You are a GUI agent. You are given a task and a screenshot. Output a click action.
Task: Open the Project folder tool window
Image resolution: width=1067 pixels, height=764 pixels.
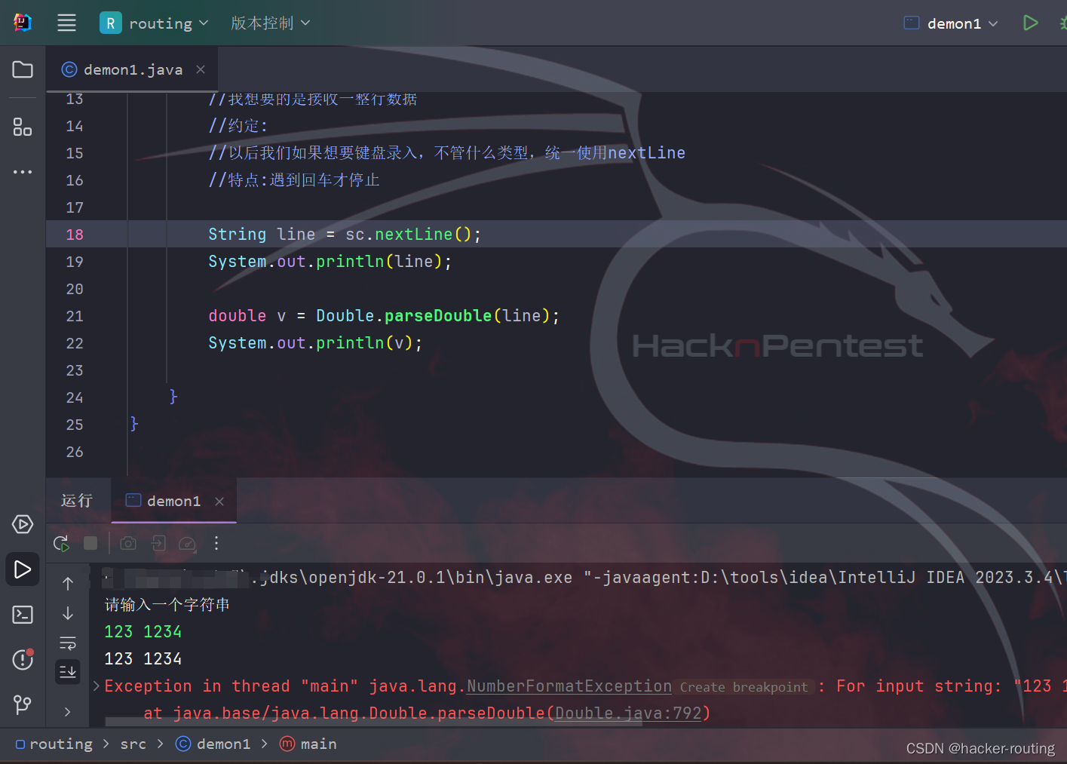click(23, 69)
